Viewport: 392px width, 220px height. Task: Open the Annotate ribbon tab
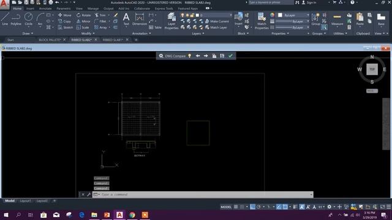click(45, 9)
